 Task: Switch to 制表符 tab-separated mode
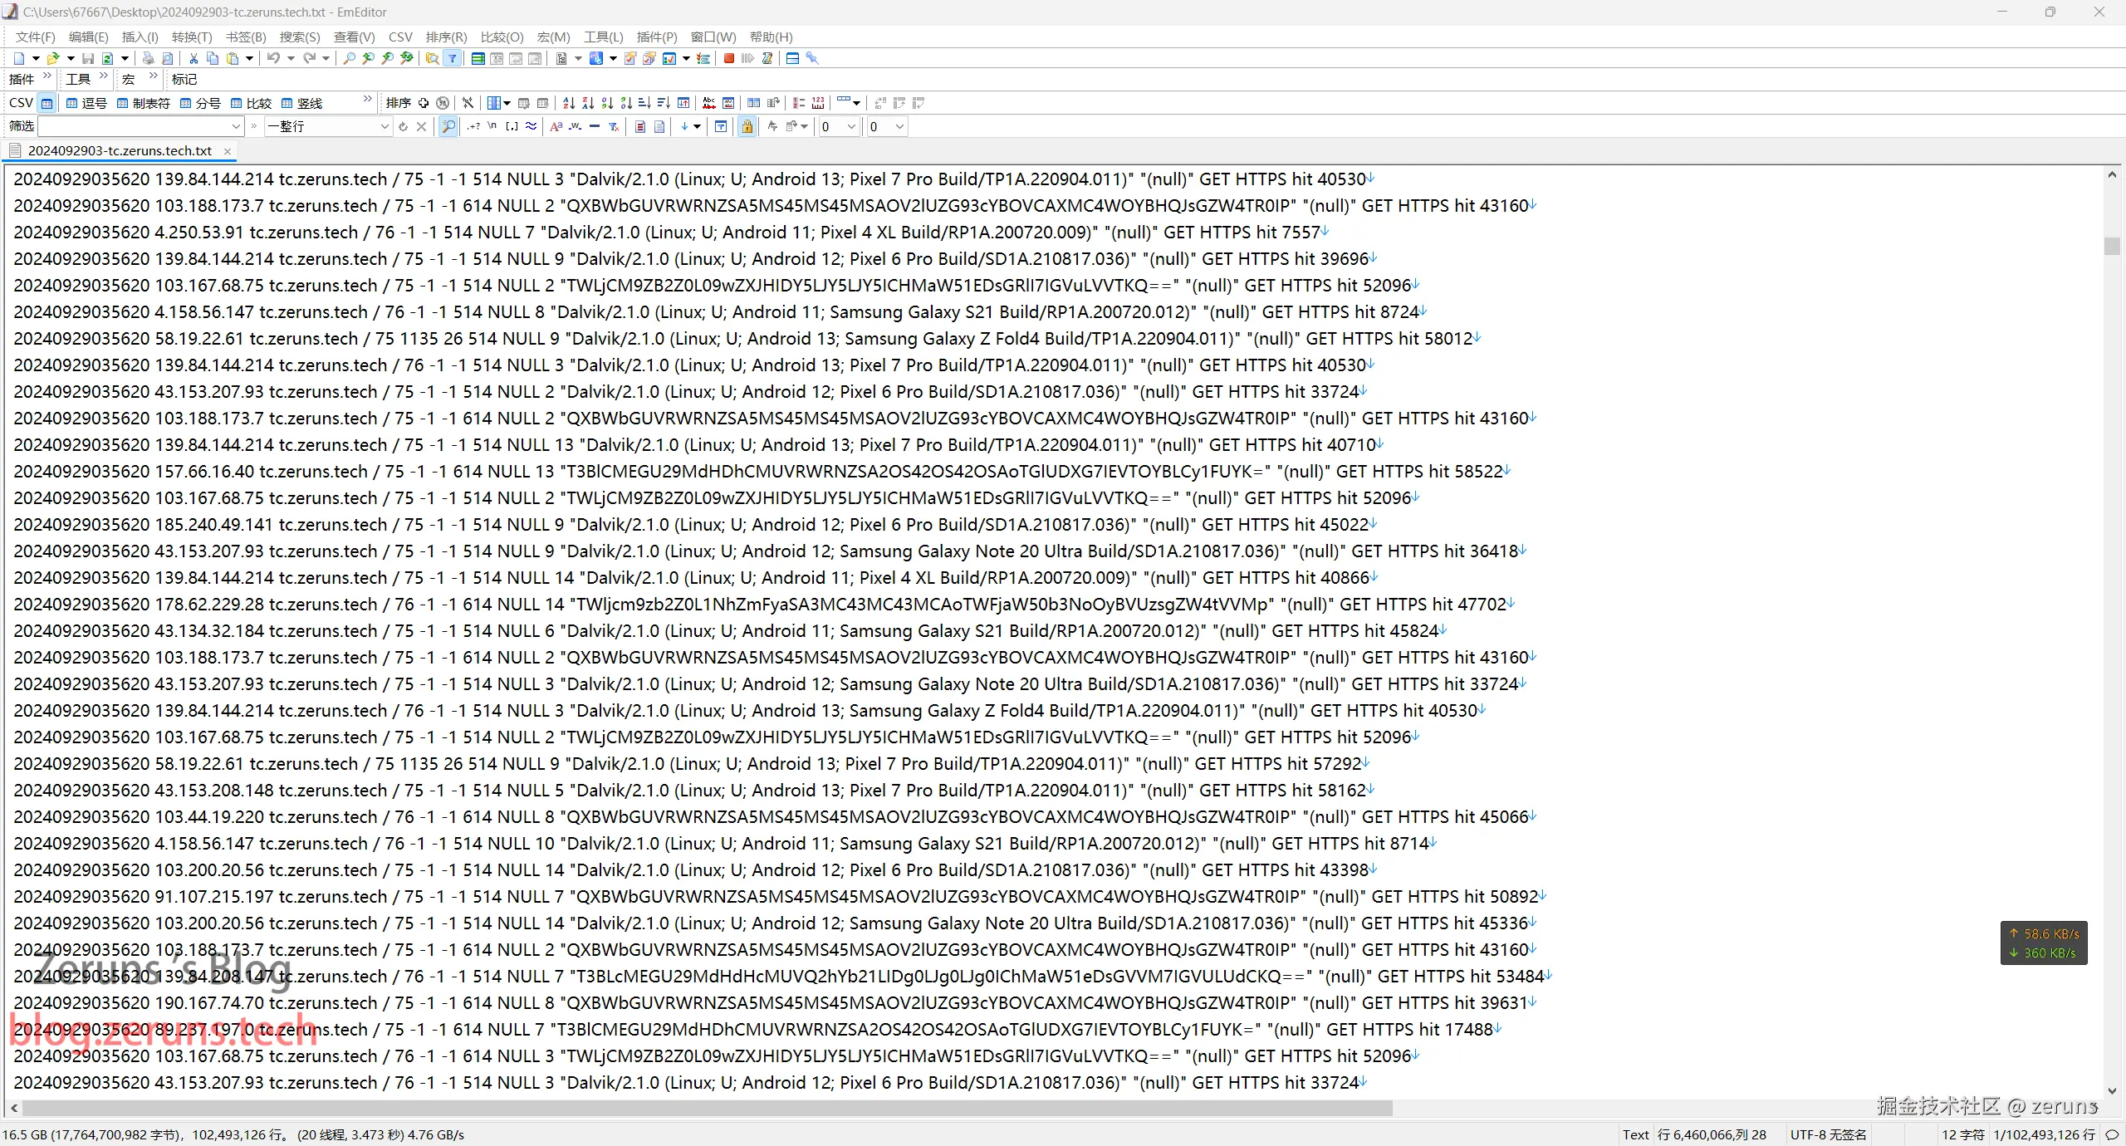(143, 103)
